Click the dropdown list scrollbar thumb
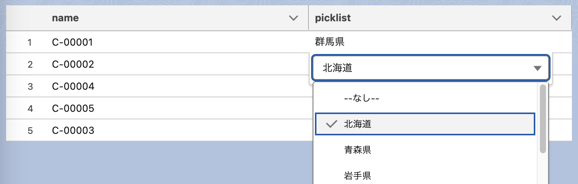 (x=543, y=119)
